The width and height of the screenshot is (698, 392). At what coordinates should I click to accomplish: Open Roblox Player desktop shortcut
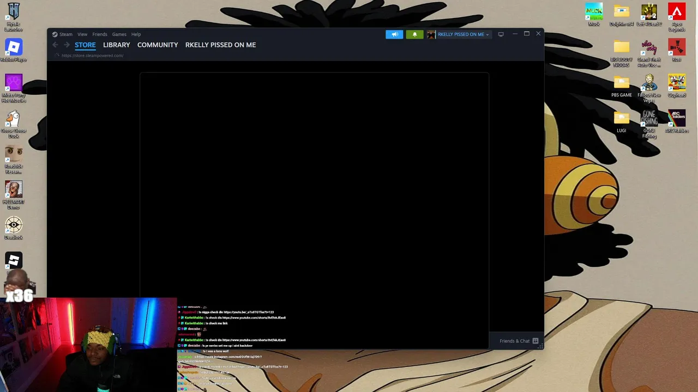point(14,50)
